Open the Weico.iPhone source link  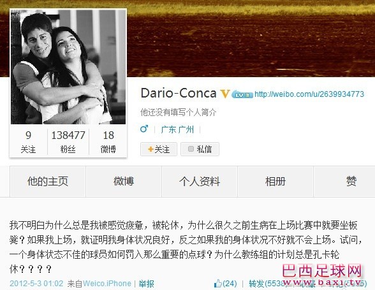pos(107,284)
